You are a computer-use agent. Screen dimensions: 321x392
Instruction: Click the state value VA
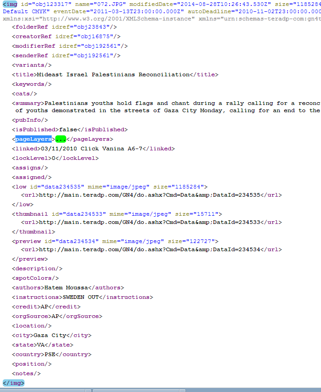click(x=41, y=345)
